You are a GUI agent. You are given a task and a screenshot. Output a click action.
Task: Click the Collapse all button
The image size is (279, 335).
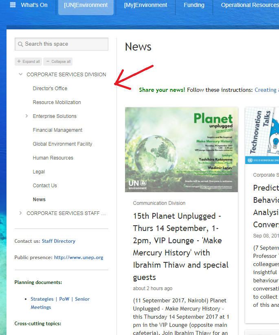[x=58, y=62]
